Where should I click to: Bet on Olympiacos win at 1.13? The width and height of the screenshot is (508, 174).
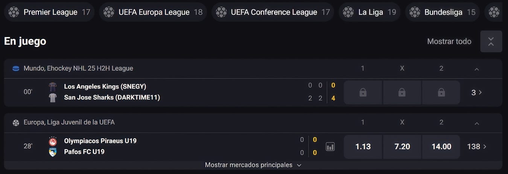[x=363, y=147]
